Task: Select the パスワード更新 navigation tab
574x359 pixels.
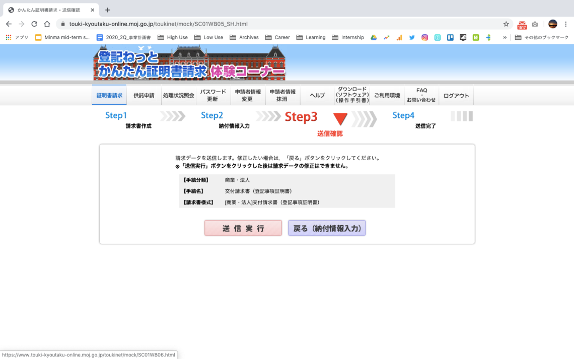Action: click(213, 95)
